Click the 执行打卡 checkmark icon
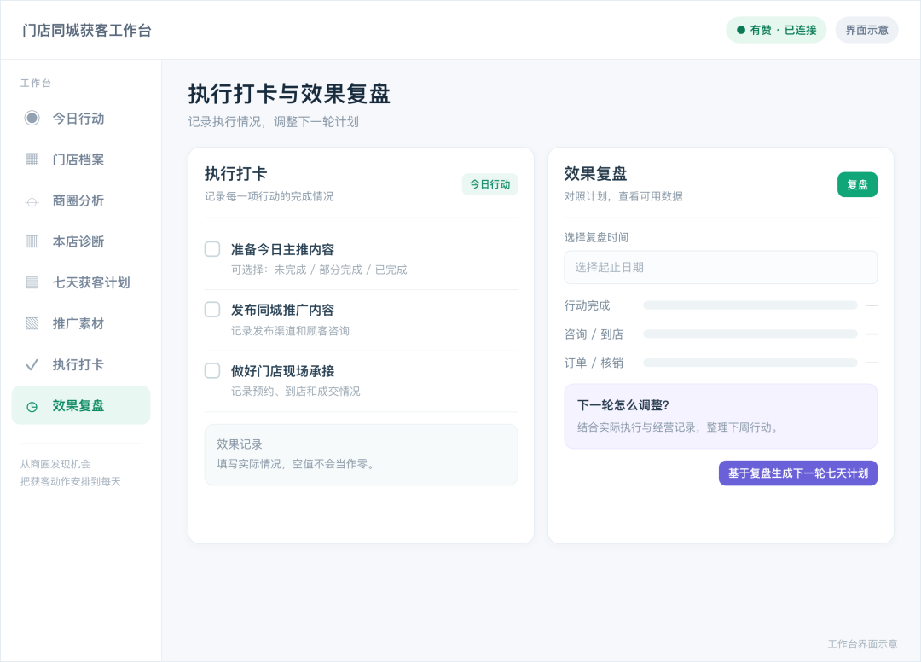Image resolution: width=921 pixels, height=662 pixels. (x=32, y=365)
